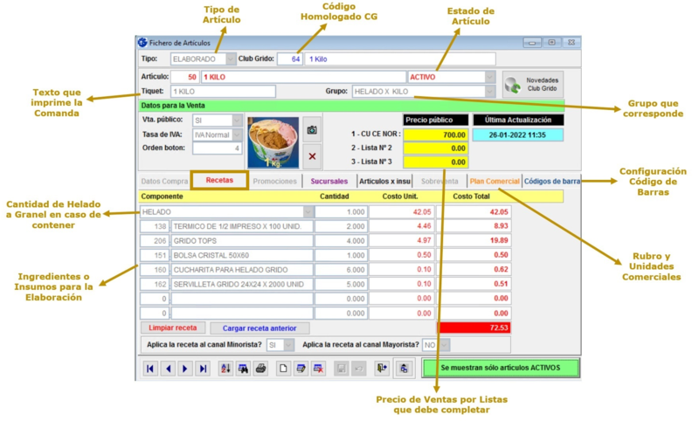Click the printer icon in the toolbar
The height and width of the screenshot is (421, 699).
[x=260, y=369]
